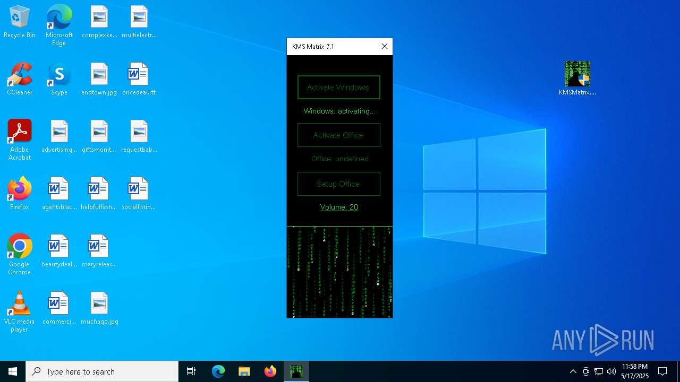
Task: Open File Explorer from the taskbar
Action: (244, 371)
